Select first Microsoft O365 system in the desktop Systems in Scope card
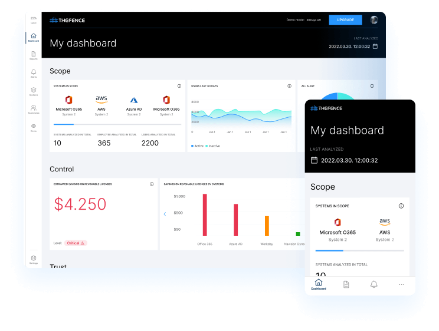Viewport: 439px width, 331px height. click(x=69, y=105)
